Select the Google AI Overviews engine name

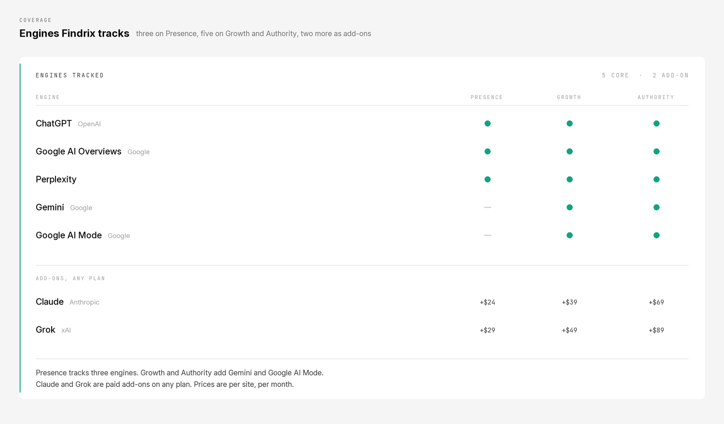[x=79, y=151]
